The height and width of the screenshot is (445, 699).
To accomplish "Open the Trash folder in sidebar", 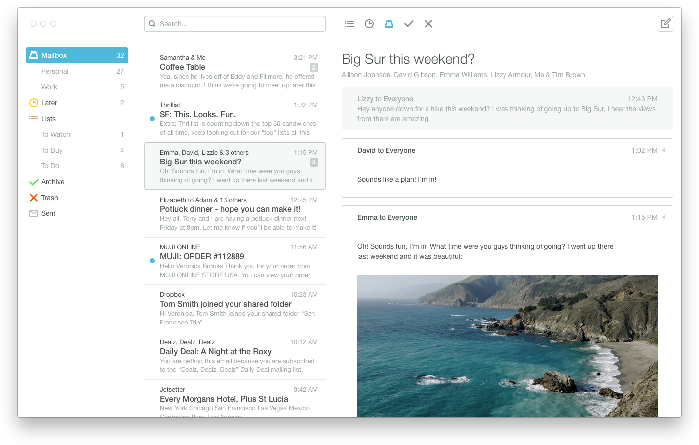I will pos(49,198).
